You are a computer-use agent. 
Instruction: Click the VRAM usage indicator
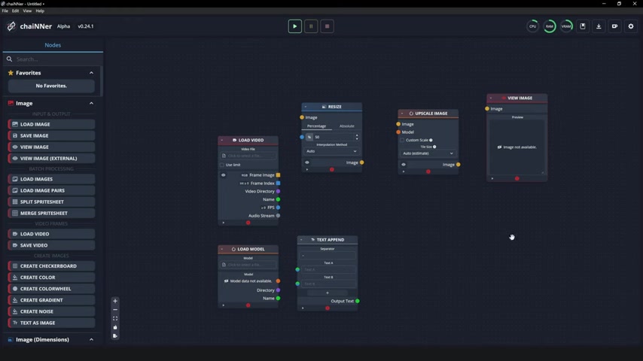click(566, 26)
